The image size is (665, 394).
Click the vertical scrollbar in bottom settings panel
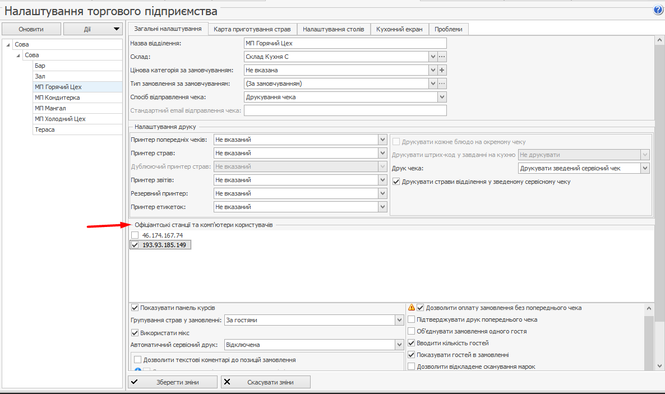point(649,336)
